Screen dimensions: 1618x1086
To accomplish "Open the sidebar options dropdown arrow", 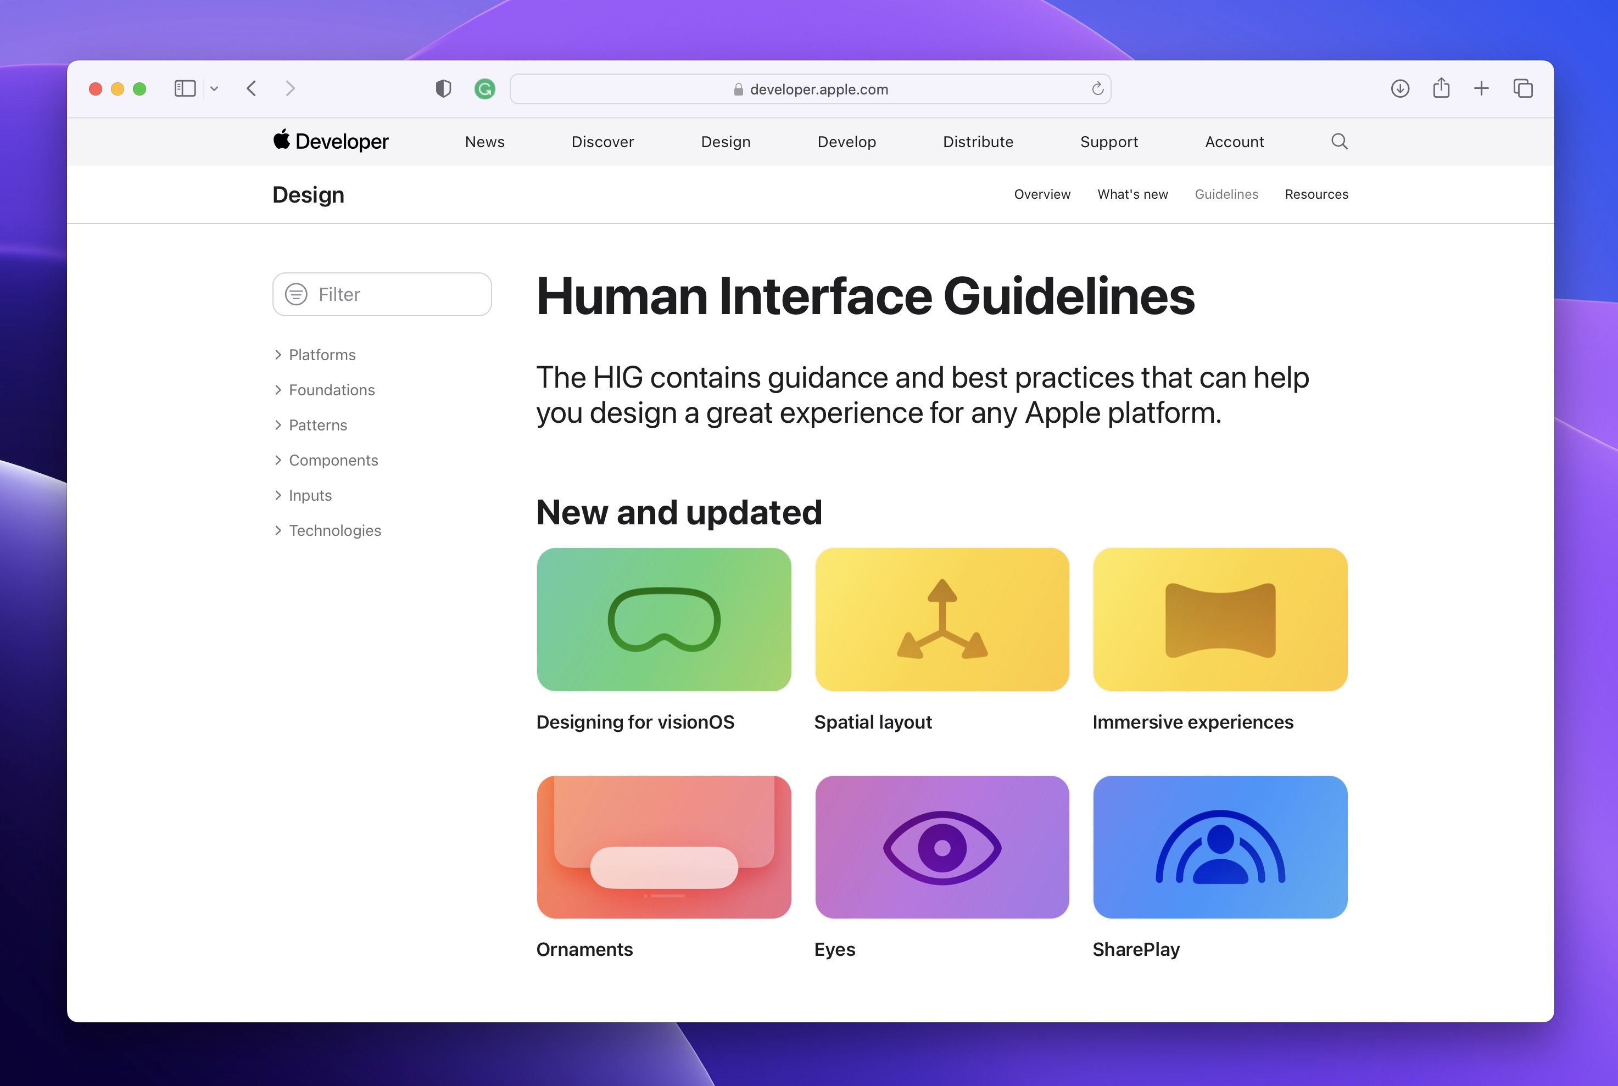I will tap(214, 88).
